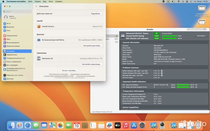Open Файл menu in menu bar
Screen dimensions: 210x131
(x=30, y=1)
